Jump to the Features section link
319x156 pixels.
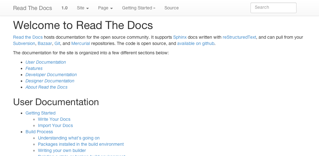[x=34, y=68]
